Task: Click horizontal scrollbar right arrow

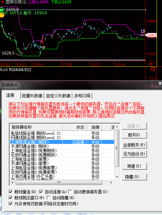Action: coord(111,182)
